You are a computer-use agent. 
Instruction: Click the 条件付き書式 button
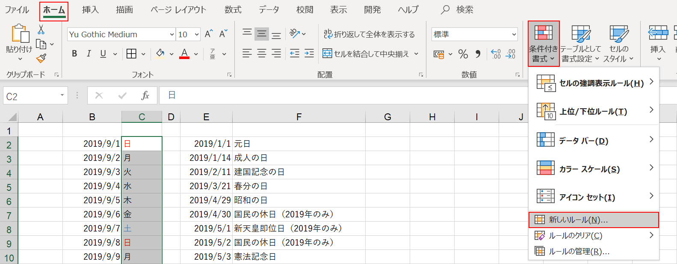tap(544, 44)
